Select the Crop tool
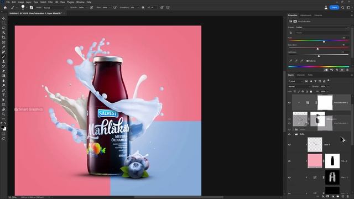The height and width of the screenshot is (199, 354). [3, 38]
